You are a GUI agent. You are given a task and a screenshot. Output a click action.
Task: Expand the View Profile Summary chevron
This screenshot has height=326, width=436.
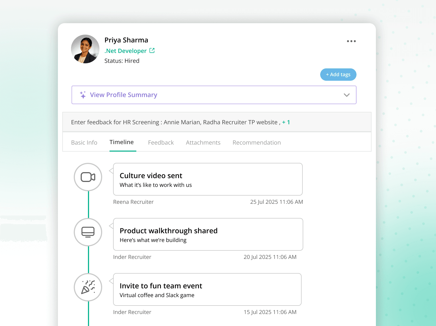pos(347,95)
